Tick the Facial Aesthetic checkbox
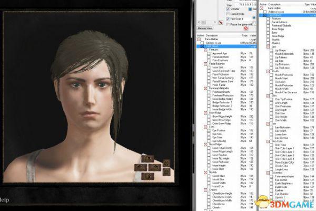Viewport: 316px width, 211px height. tap(209, 57)
